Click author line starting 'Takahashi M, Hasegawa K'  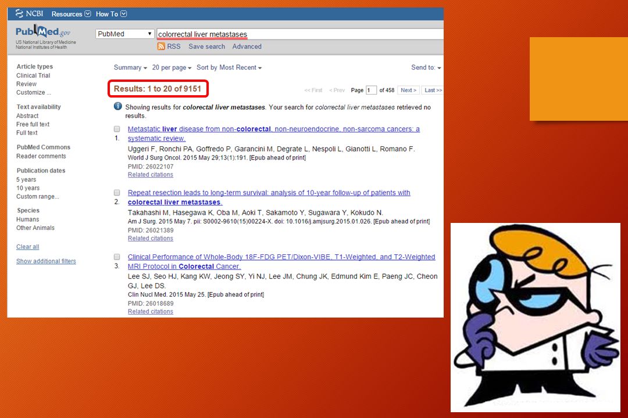coord(255,212)
